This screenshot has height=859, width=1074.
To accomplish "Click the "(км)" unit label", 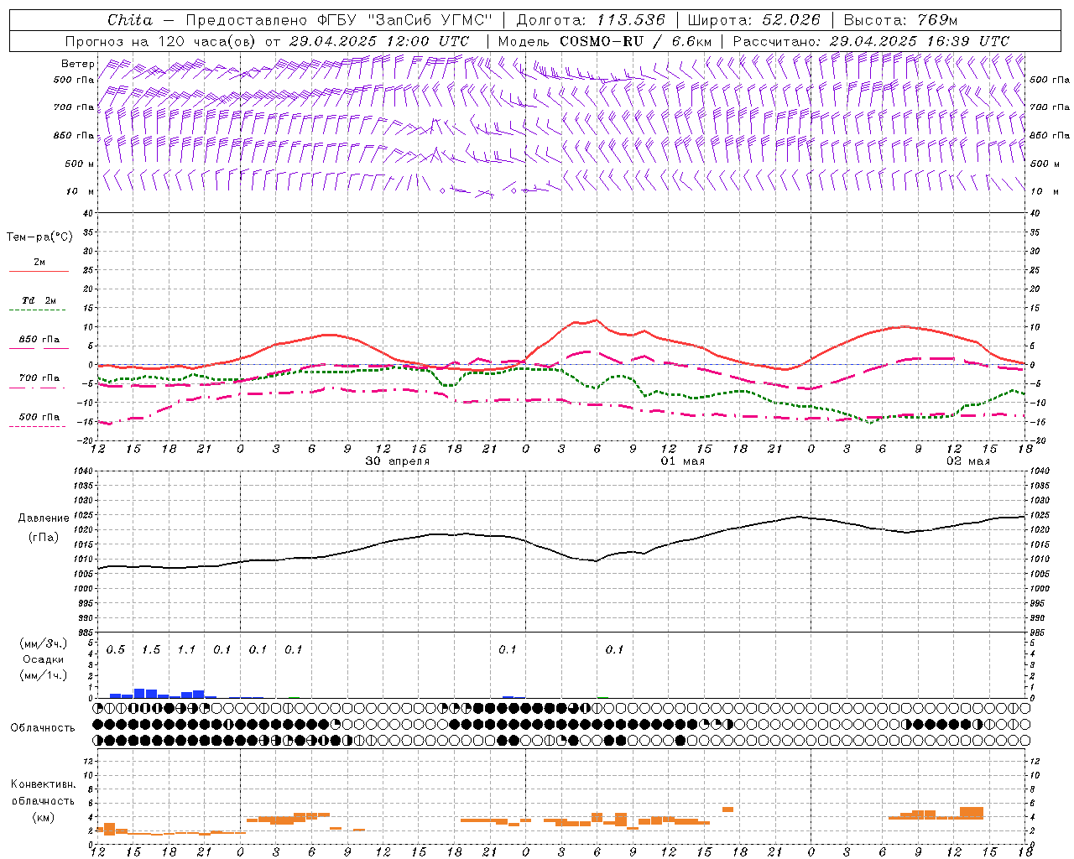I will coord(43,817).
